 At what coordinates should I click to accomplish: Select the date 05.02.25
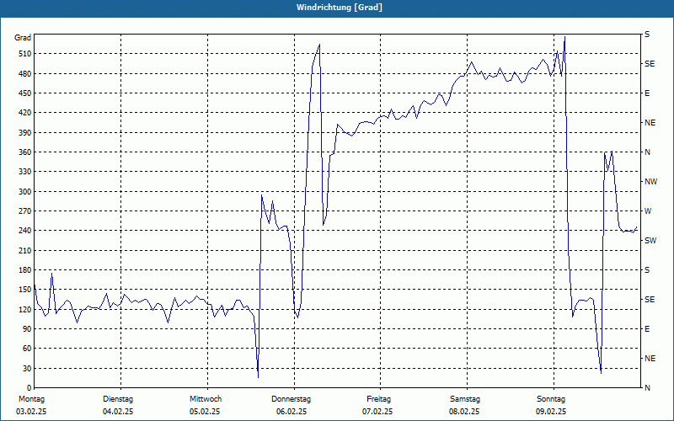[x=205, y=412]
